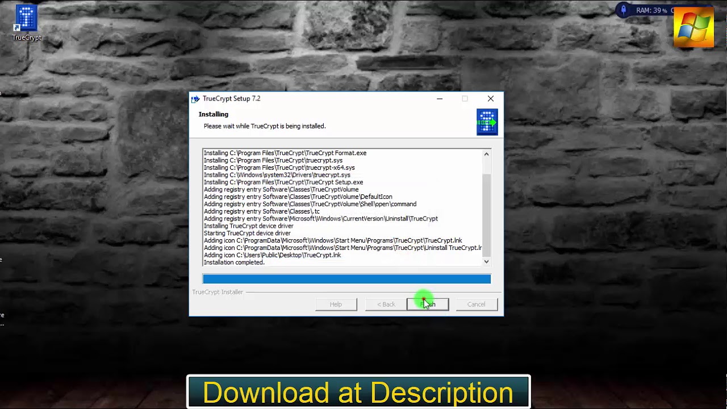Click the log list scrollbar thumb

[x=486, y=216]
